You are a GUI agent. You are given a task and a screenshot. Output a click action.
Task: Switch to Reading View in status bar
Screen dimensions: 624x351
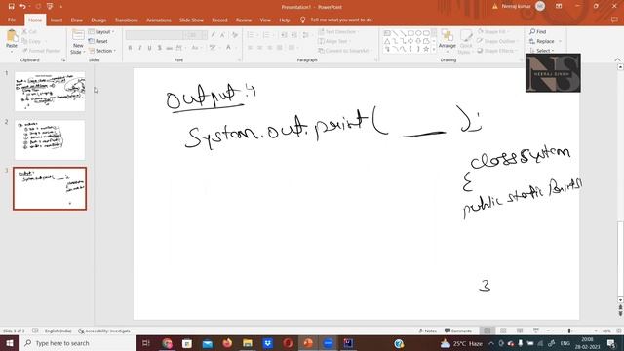coord(520,331)
